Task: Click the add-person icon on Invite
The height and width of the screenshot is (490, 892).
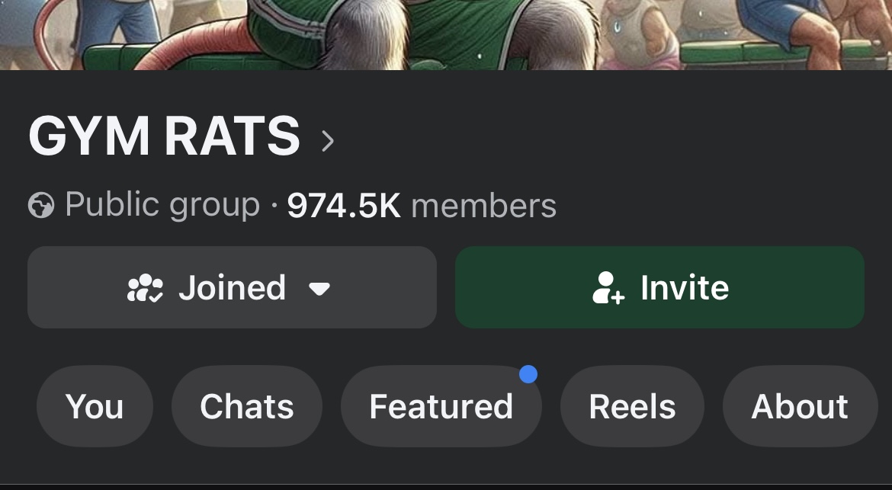Action: (x=608, y=287)
